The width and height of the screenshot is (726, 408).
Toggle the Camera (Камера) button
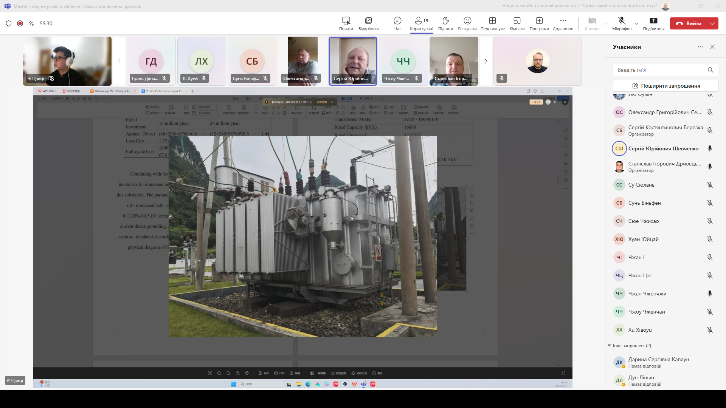592,21
